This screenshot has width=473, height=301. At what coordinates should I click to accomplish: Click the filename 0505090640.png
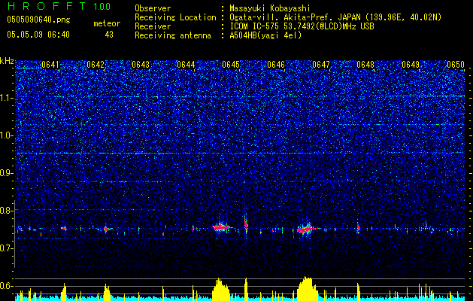click(x=38, y=20)
